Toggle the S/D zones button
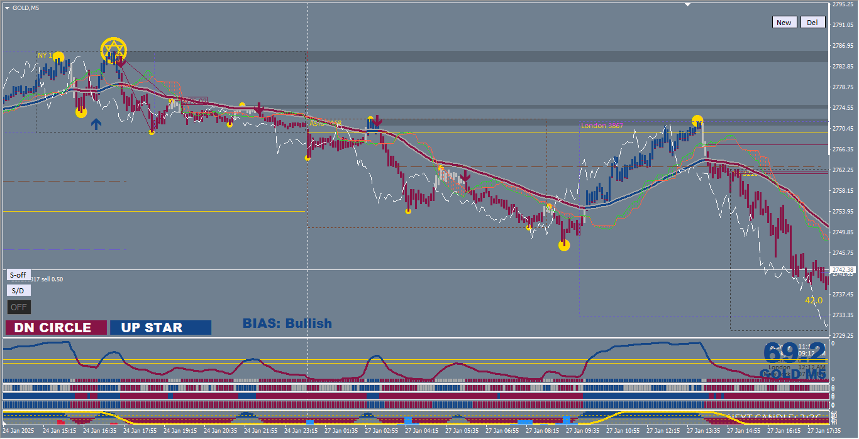Viewport: 859px width, 439px height. tap(18, 291)
